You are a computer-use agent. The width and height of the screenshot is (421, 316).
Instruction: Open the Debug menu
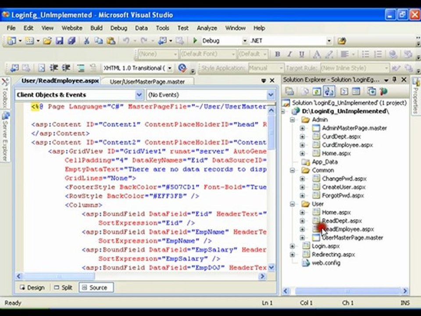pyautogui.click(x=119, y=28)
